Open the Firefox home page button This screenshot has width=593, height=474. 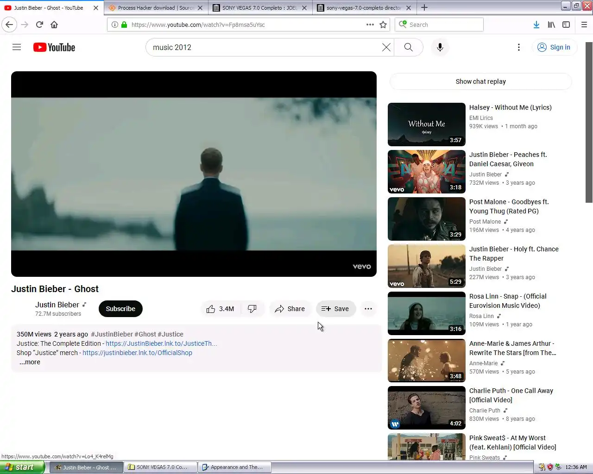tap(54, 25)
